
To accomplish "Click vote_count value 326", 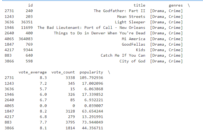I will (x=71, y=95).
